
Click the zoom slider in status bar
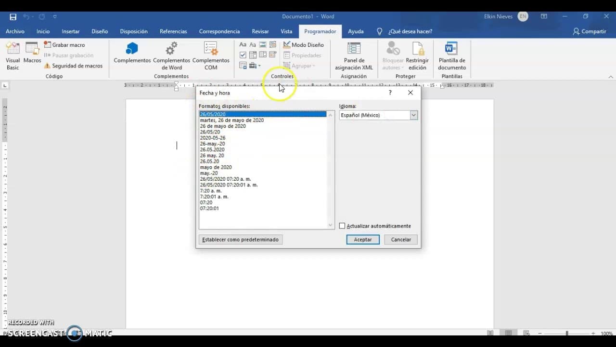[567, 334]
